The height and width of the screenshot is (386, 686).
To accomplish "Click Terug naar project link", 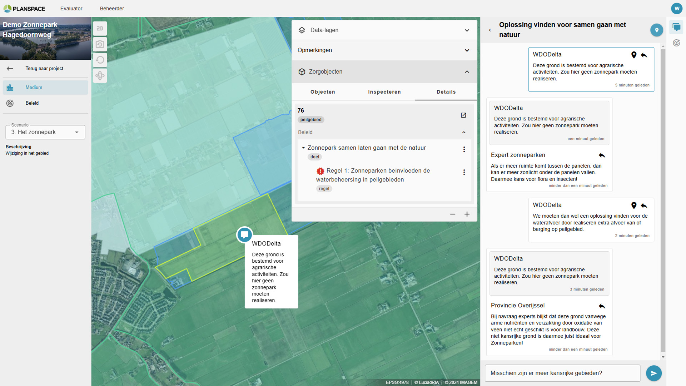I will coord(44,69).
